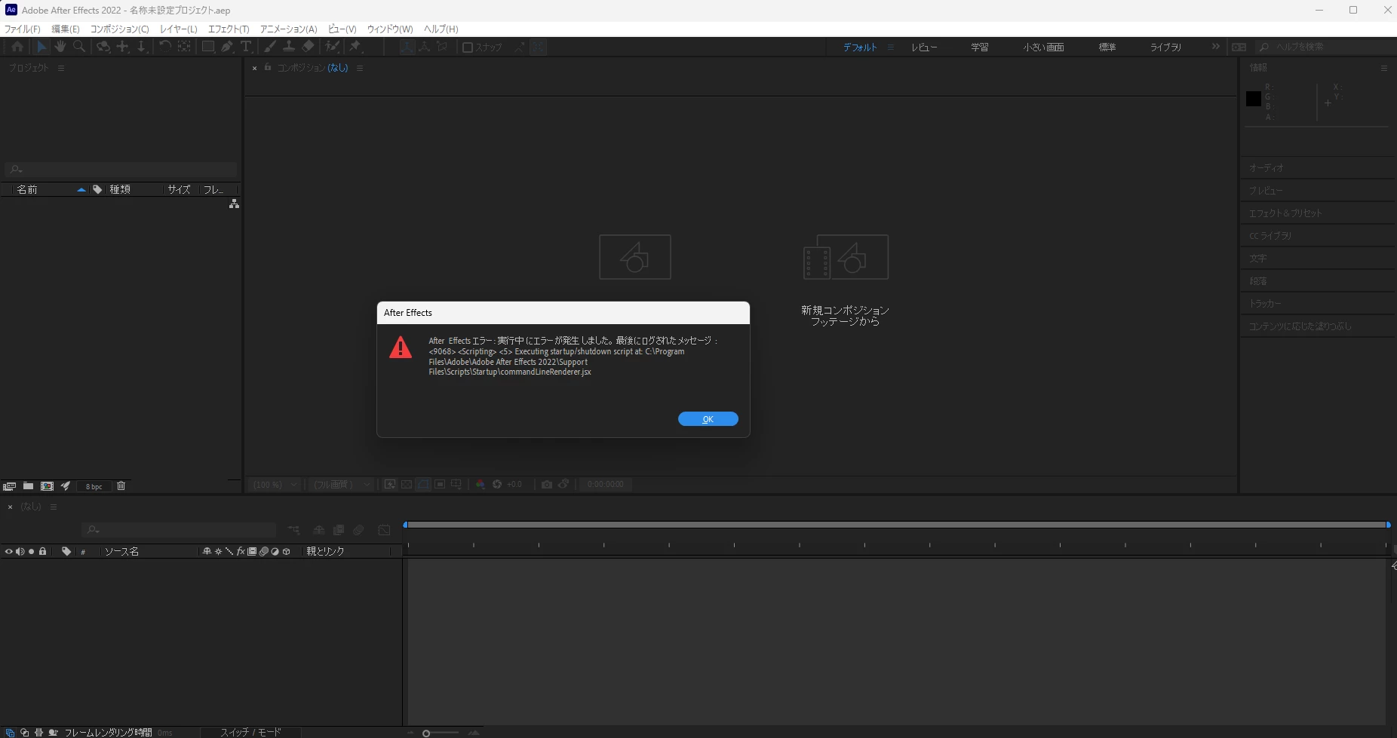Open the コンポジション(C) menu
This screenshot has height=738, width=1397.
pos(120,29)
